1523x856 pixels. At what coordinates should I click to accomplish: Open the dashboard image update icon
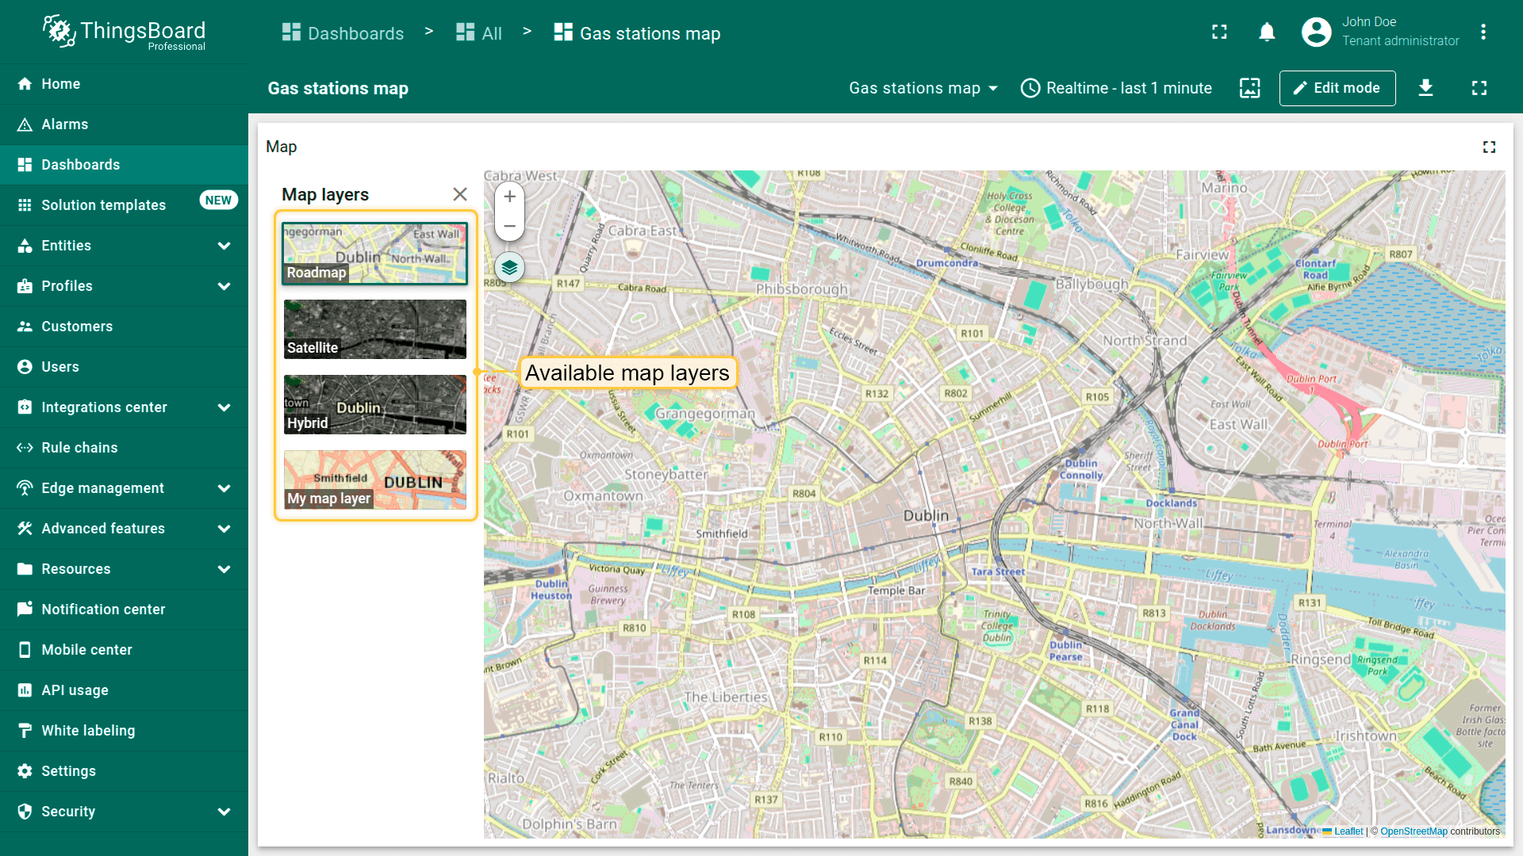(1249, 88)
